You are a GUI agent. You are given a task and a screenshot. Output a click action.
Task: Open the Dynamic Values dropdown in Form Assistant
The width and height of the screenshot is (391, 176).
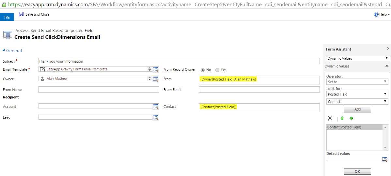tap(357, 58)
